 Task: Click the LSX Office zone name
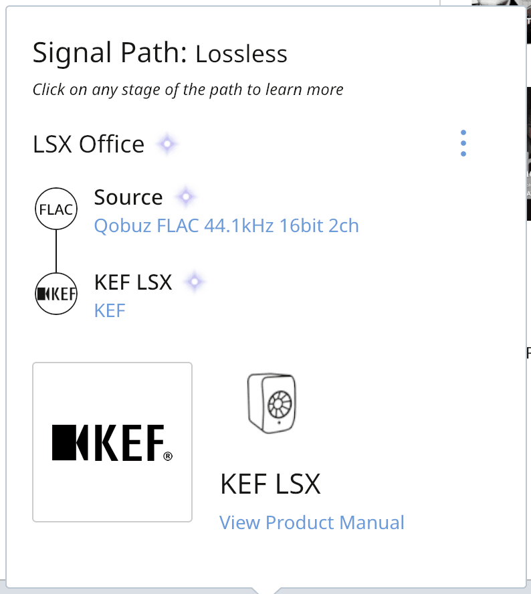tap(88, 144)
